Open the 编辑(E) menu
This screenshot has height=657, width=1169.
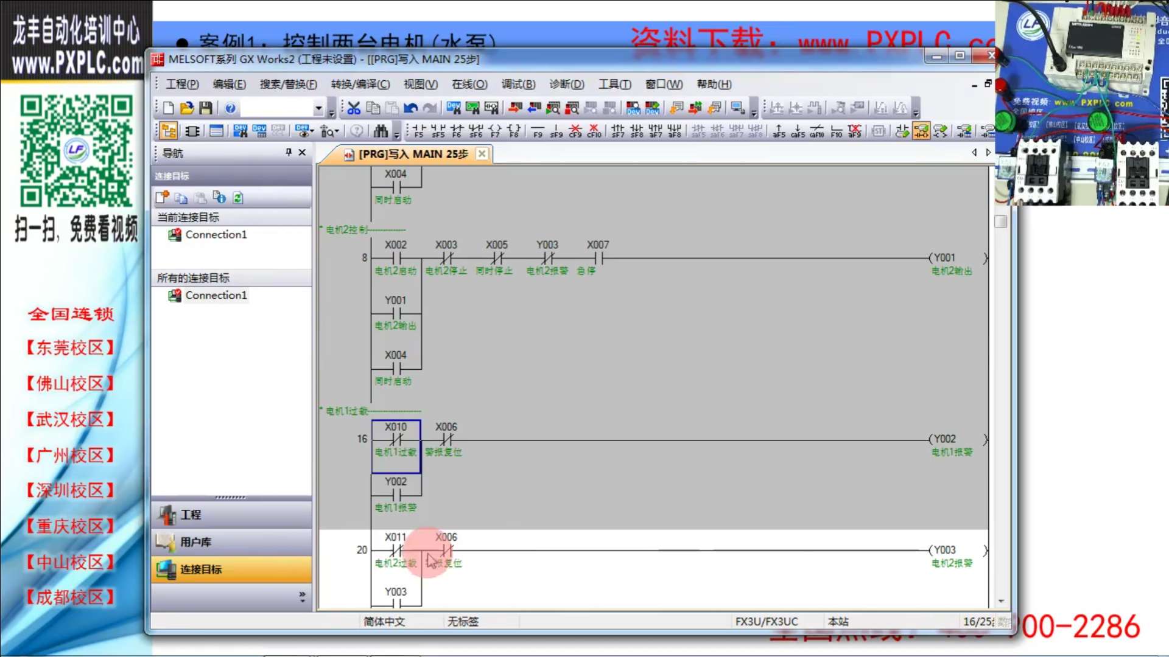[229, 85]
